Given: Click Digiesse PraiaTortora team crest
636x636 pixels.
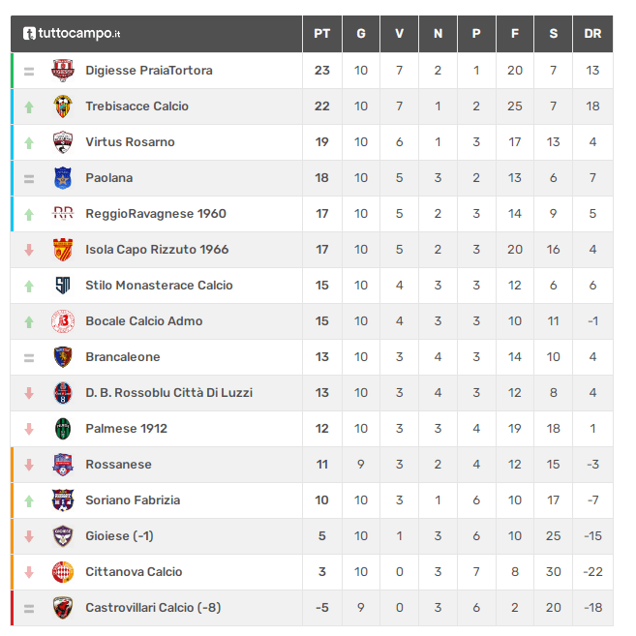Looking at the screenshot, I should (x=63, y=71).
